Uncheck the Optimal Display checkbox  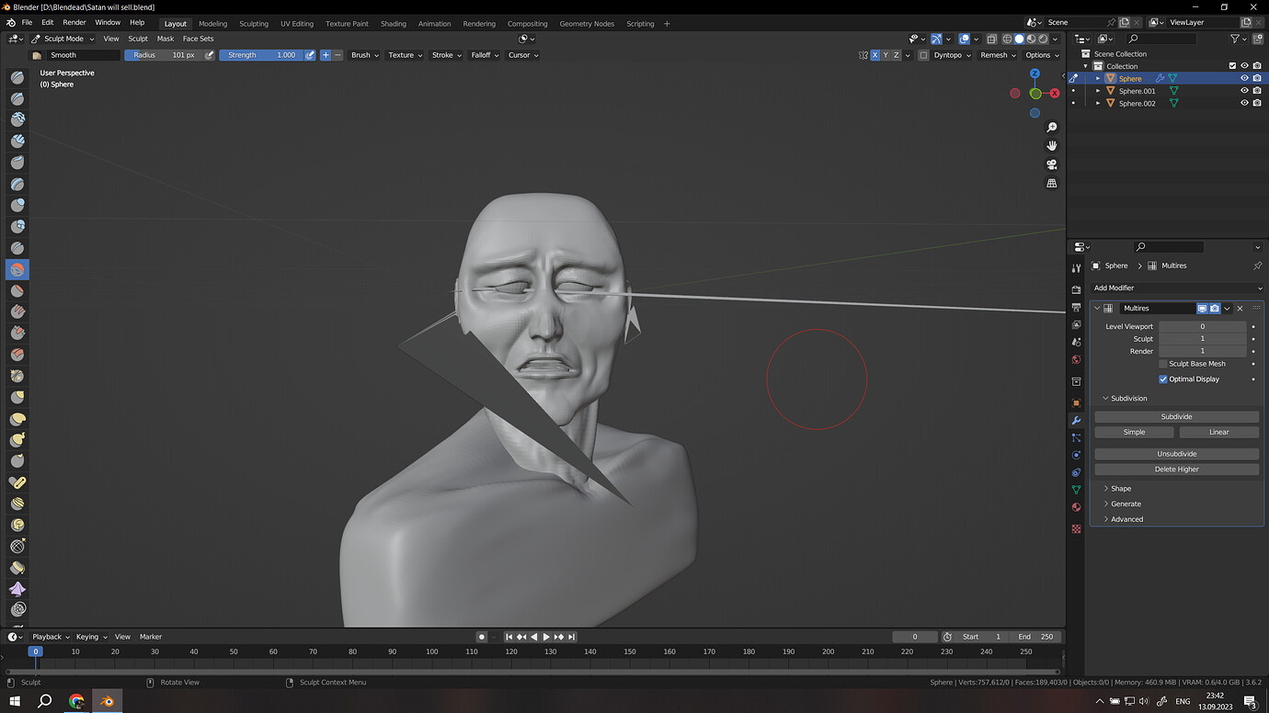(1163, 379)
